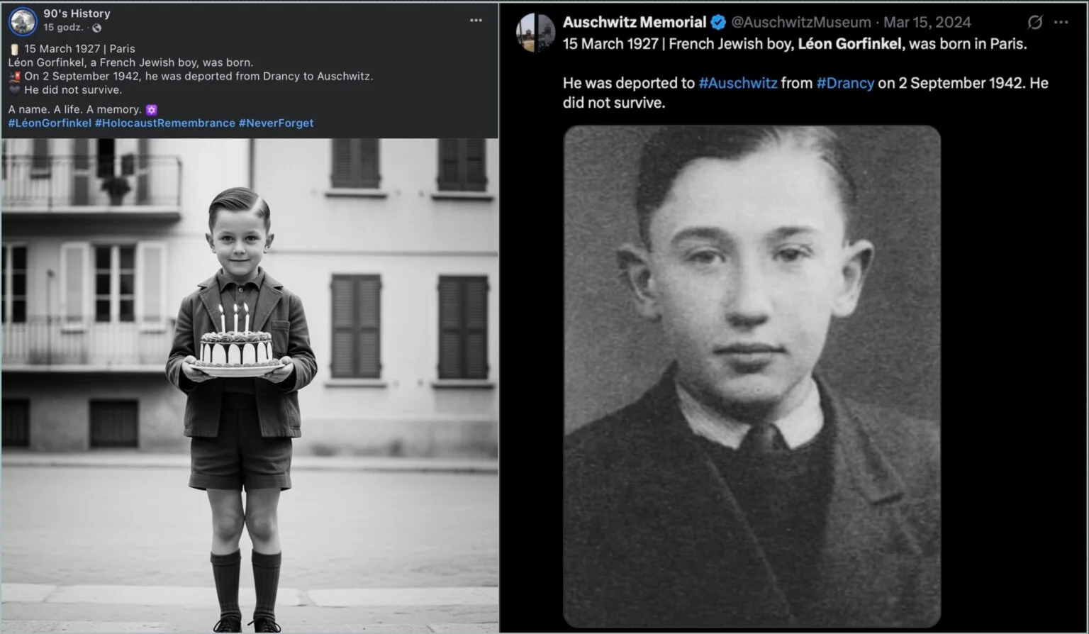Click the Grok icon on the tweet
The image size is (1089, 634).
coord(1034,22)
